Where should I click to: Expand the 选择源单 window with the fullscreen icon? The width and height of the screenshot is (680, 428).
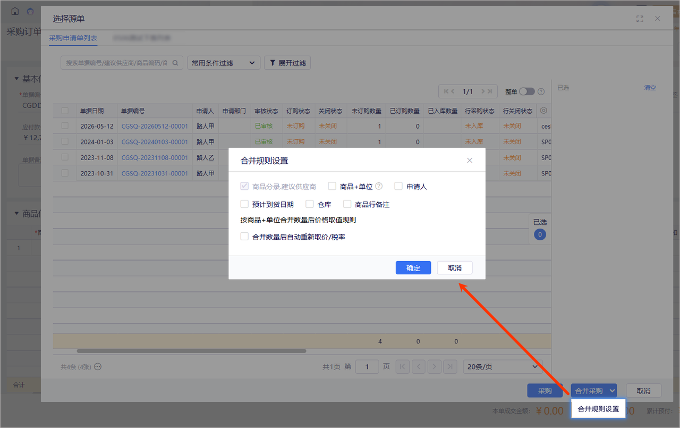pos(640,19)
